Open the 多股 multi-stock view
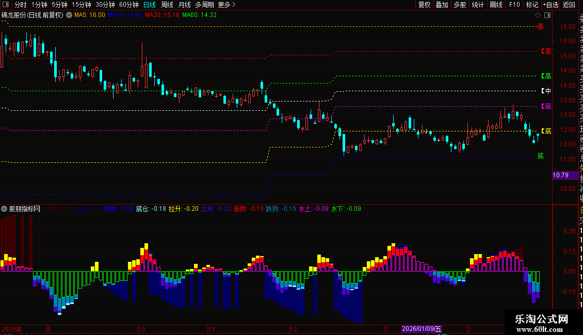This screenshot has height=335, width=583. pos(460,5)
